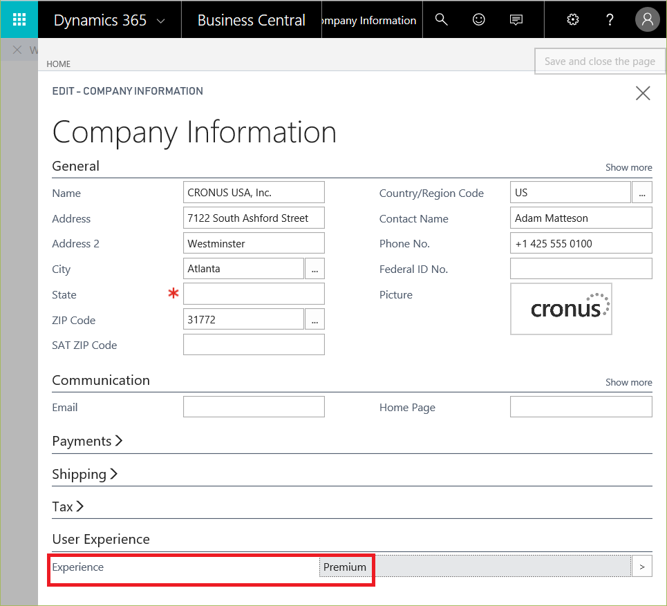Click the Company Information page heading
Viewport: 667px width, 606px height.
(194, 133)
